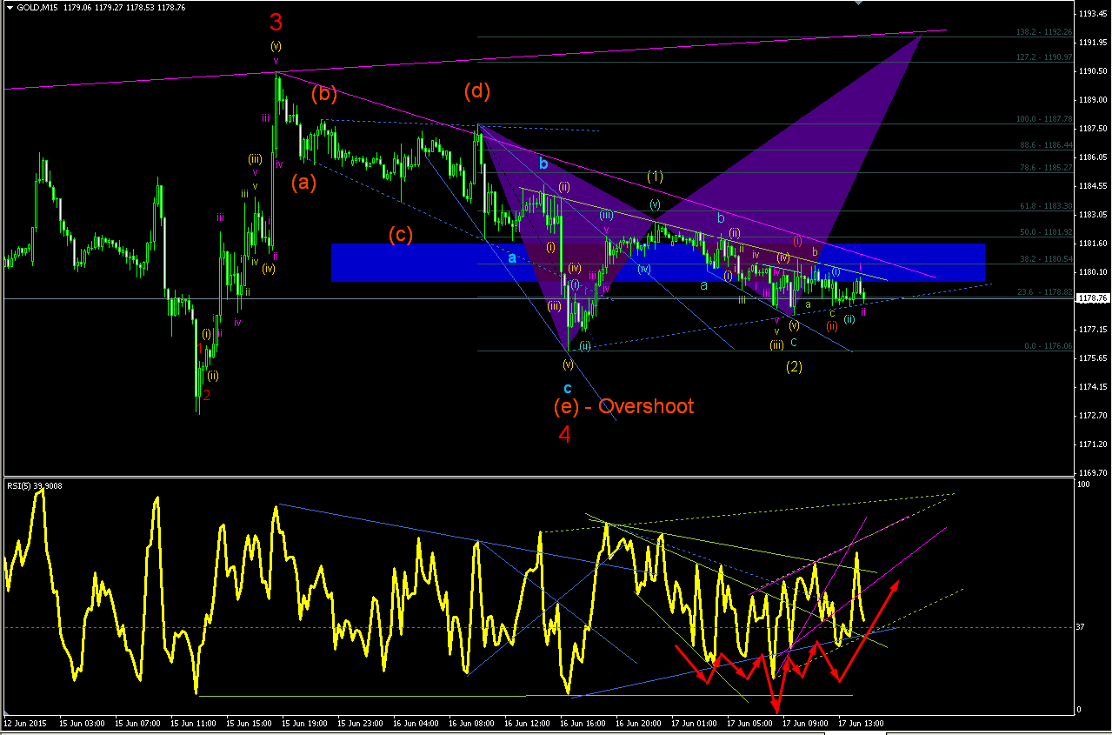This screenshot has width=1112, height=735.
Task: Click 1193.45 on the price scale
Action: click(1093, 14)
